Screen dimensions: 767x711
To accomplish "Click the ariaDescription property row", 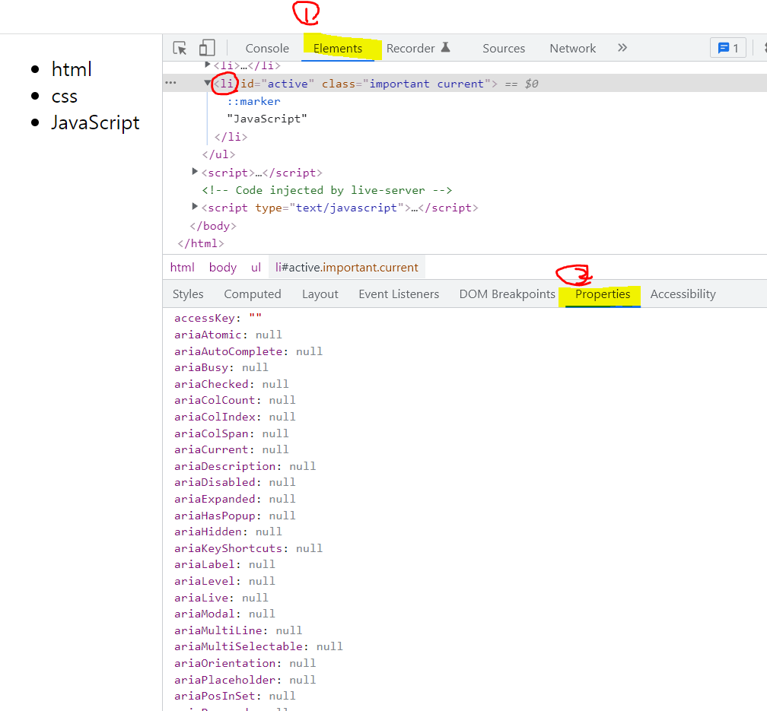I will pos(245,466).
